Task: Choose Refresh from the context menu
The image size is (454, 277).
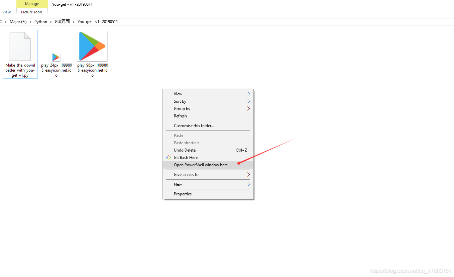Action: 208,116
